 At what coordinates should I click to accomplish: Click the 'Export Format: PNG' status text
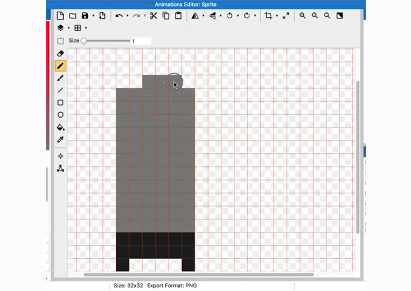point(172,286)
